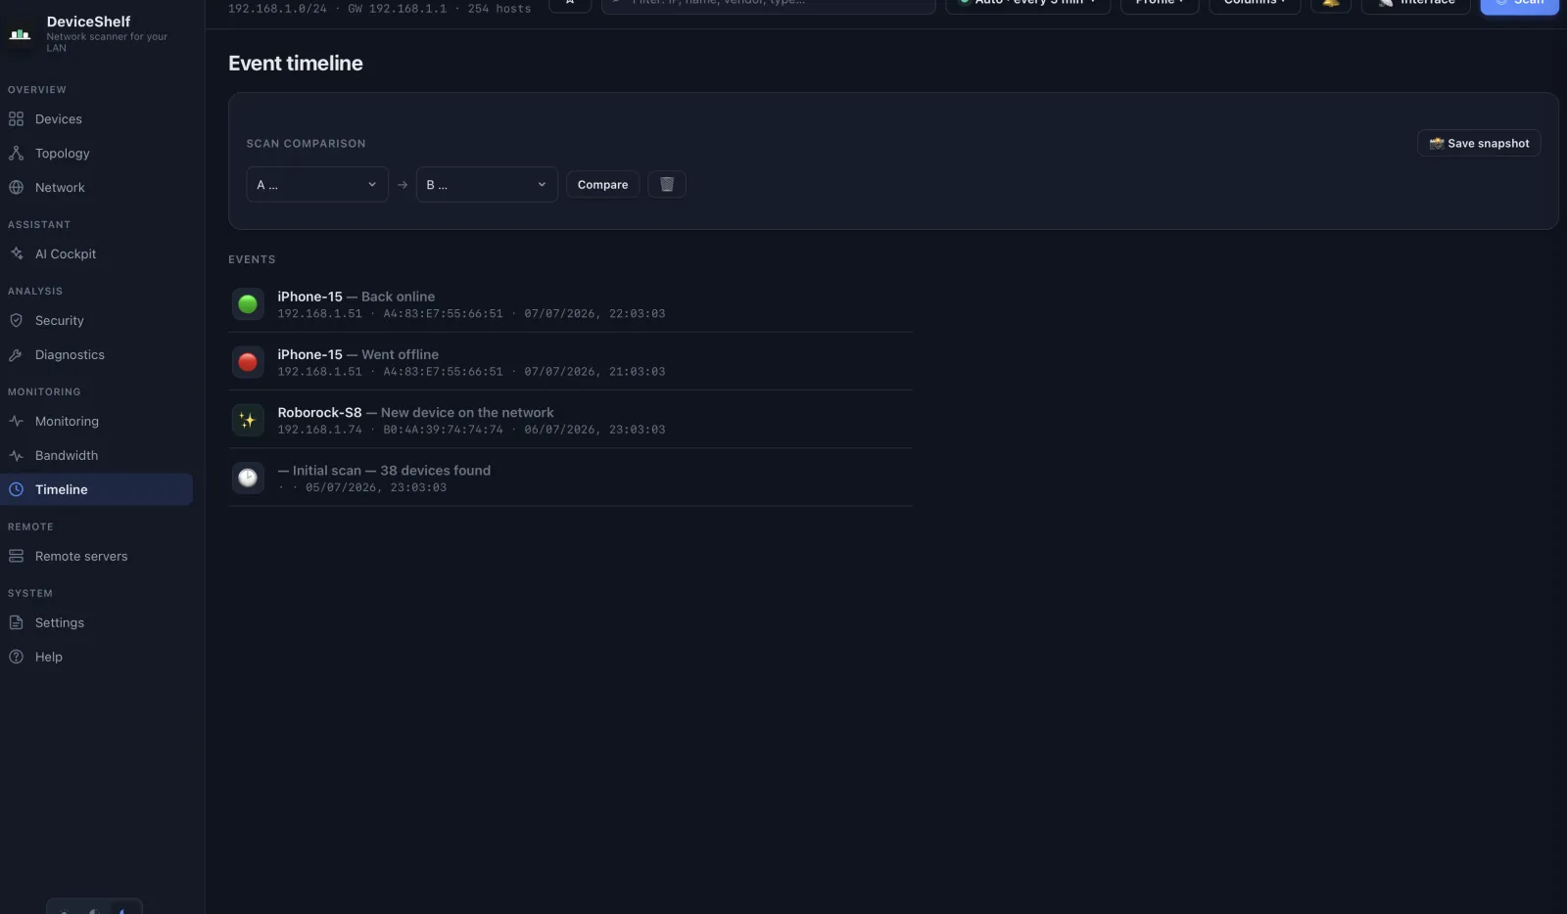Click the clock icon for Initial scan event
1567x914 pixels.
[248, 479]
